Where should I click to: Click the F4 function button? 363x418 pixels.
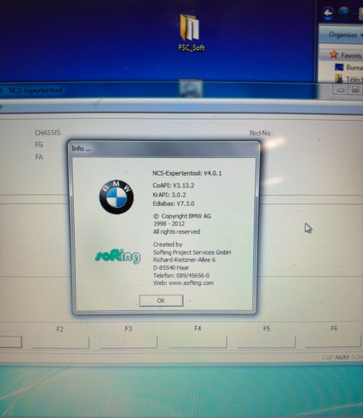(198, 342)
